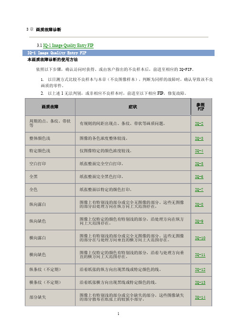Click table header 参照 FIP
The image size is (237, 336).
click(x=201, y=107)
